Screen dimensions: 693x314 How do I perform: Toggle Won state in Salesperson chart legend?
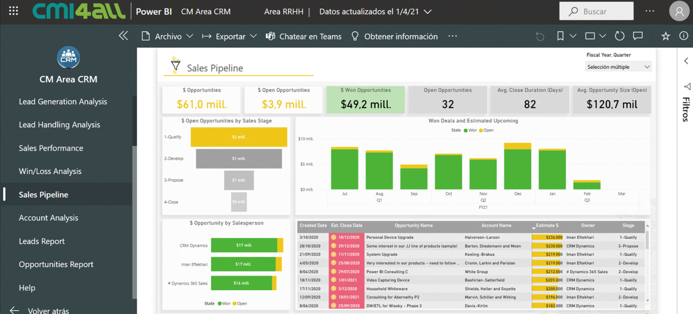click(x=224, y=303)
